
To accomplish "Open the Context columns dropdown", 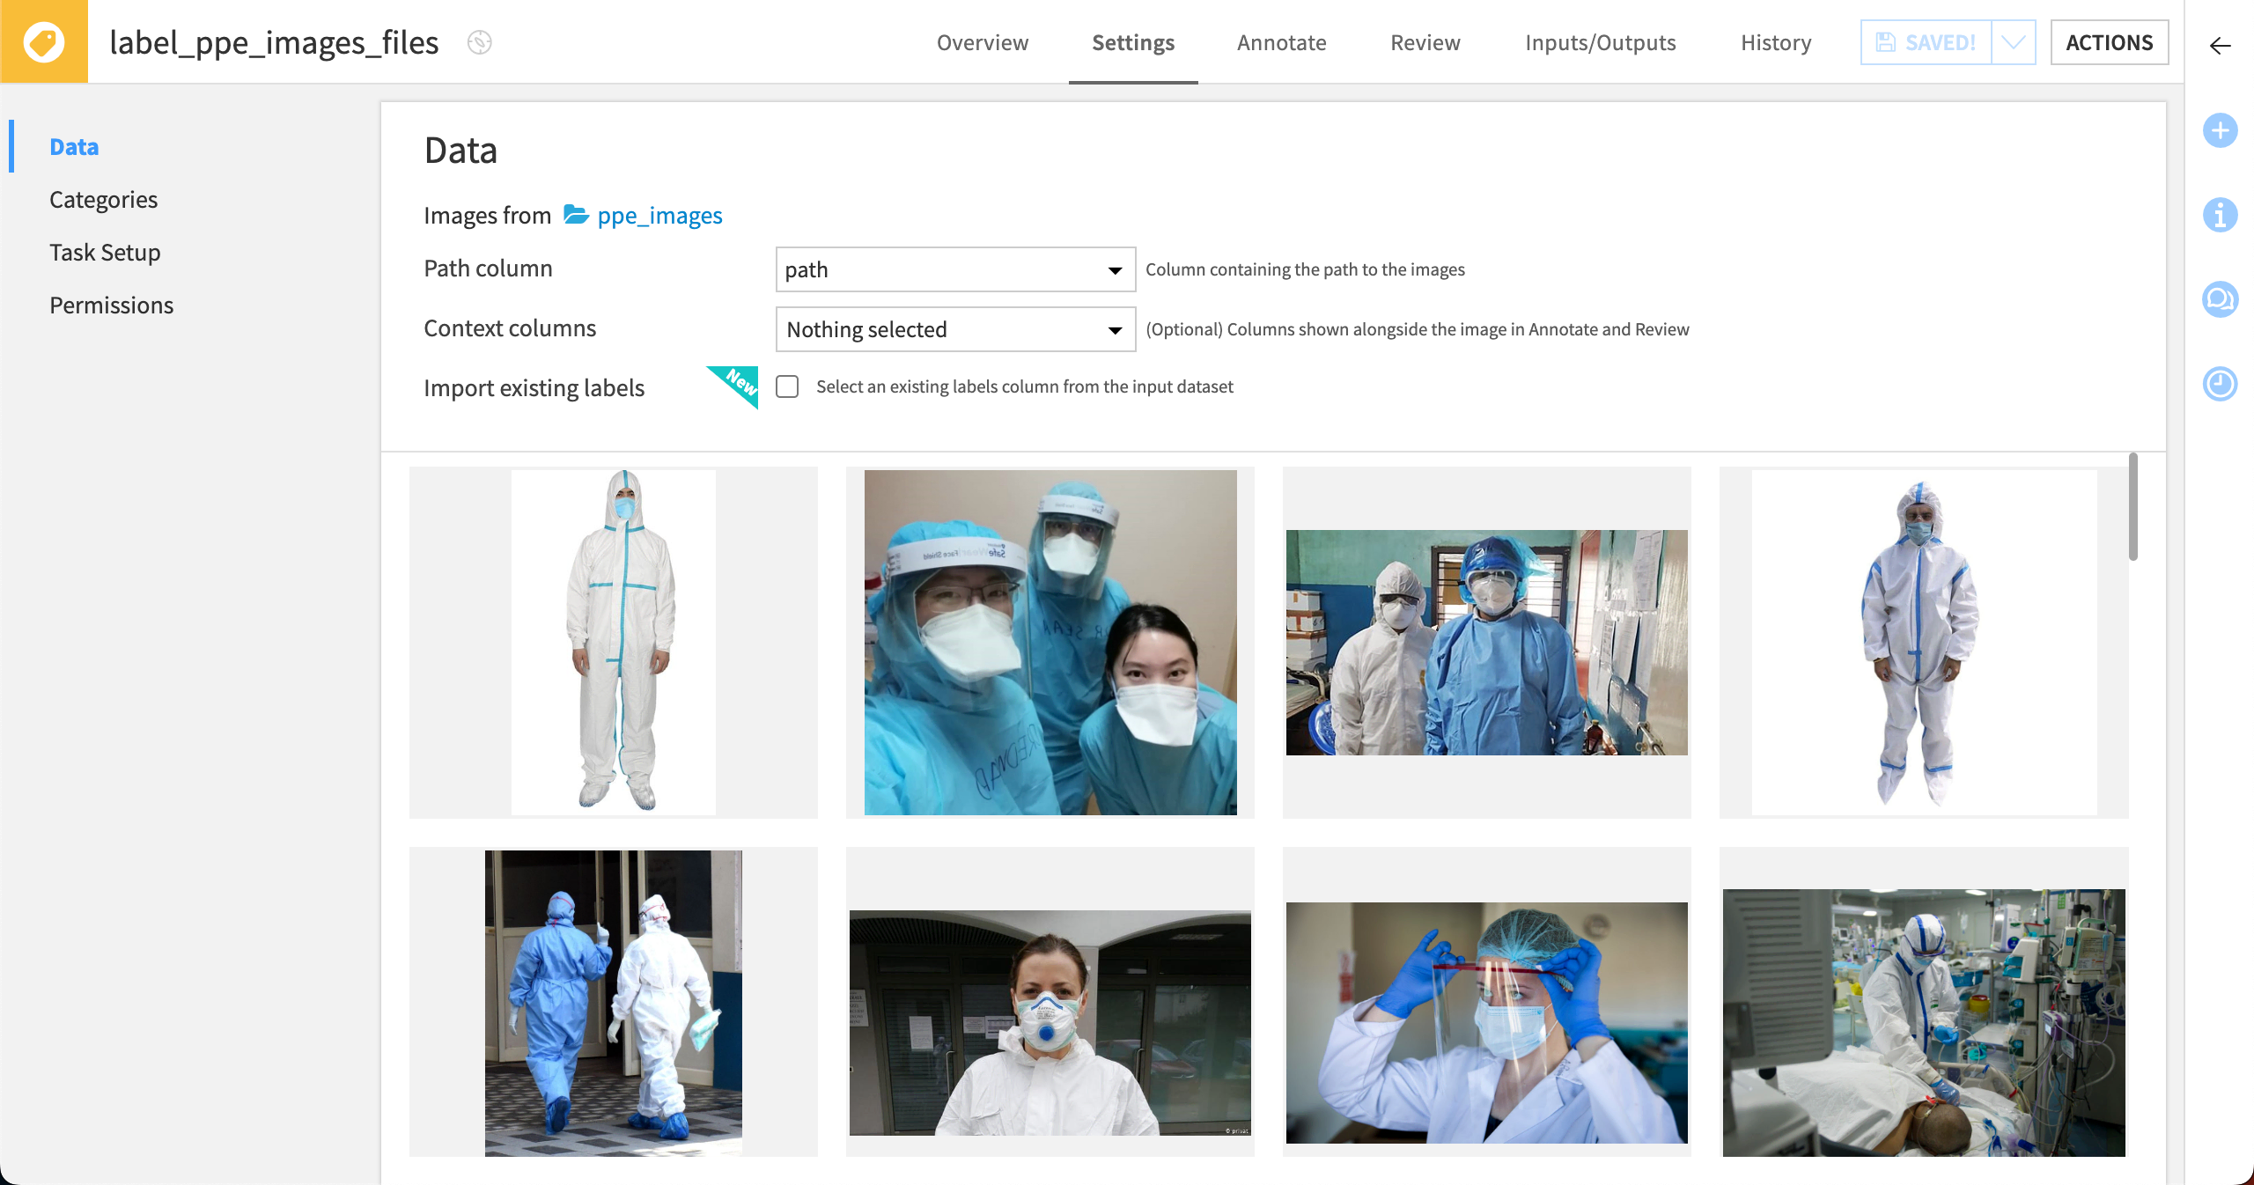I will pos(954,329).
